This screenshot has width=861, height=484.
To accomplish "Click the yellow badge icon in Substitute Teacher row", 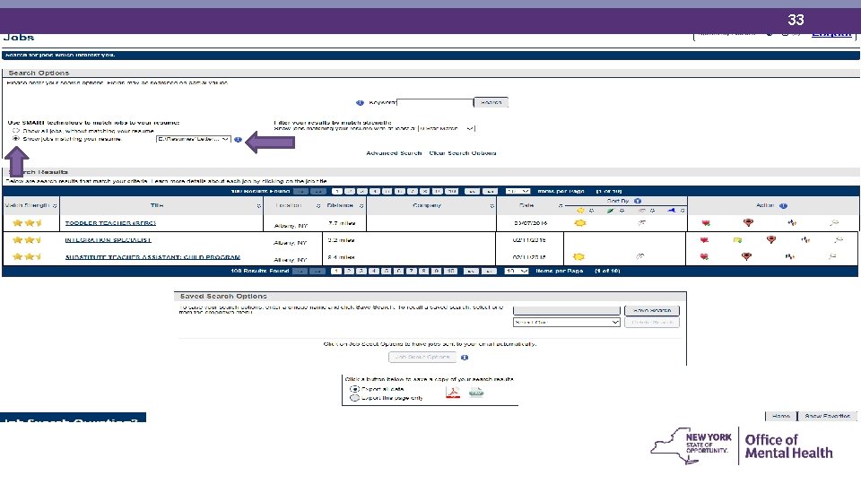I will click(578, 256).
